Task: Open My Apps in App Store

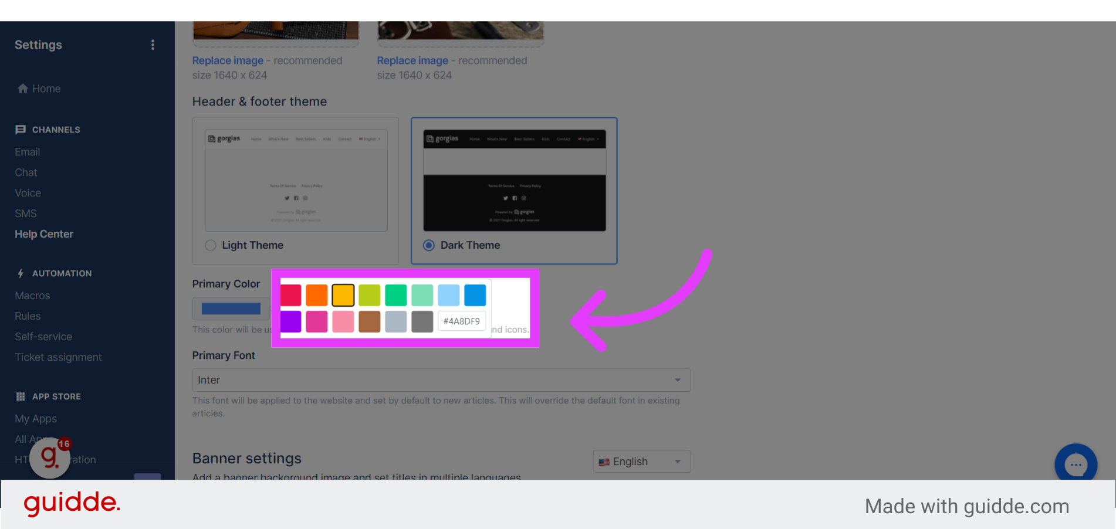Action: click(x=36, y=419)
